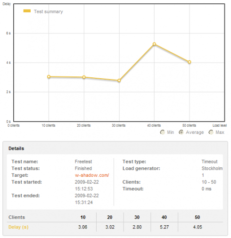Select the Max radio button

click(211, 132)
